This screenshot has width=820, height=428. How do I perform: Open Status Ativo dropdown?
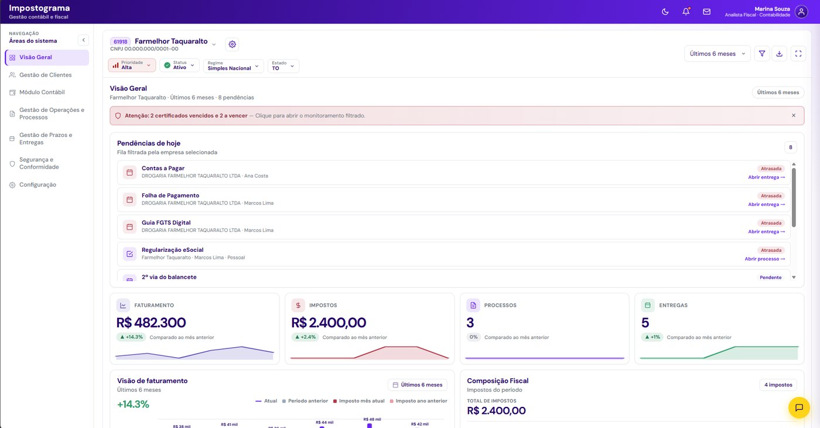tap(179, 66)
